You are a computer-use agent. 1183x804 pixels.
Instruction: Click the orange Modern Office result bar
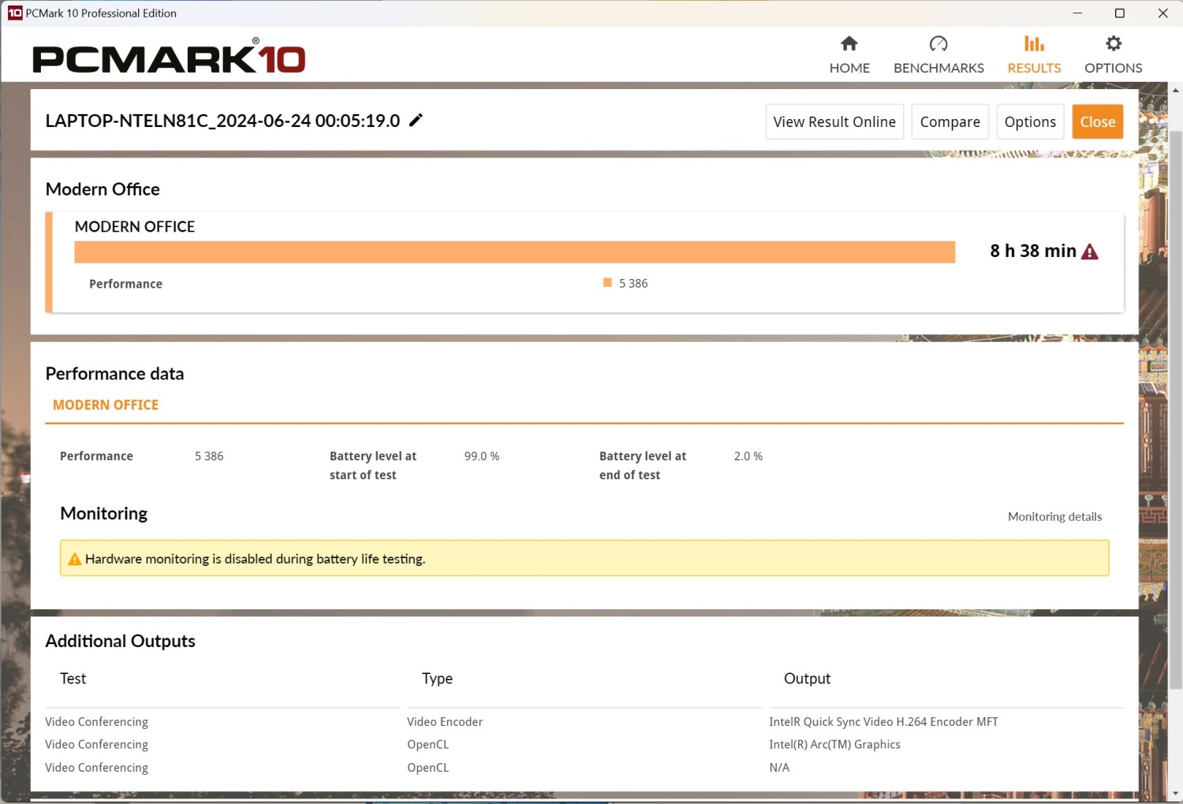click(514, 251)
